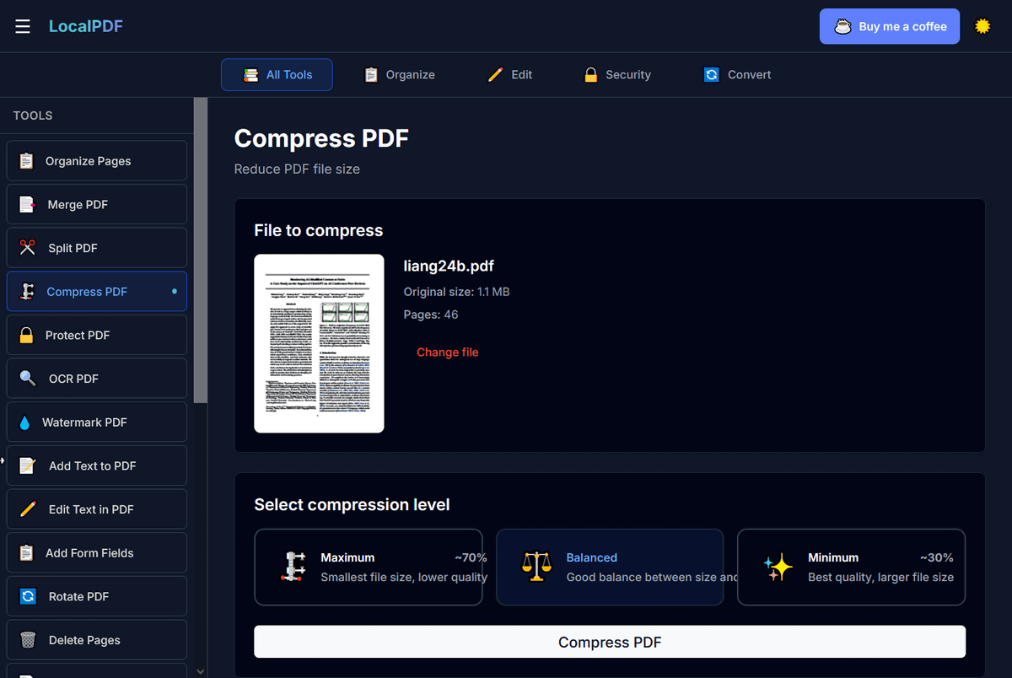Click the Minimum sparkles icon
The height and width of the screenshot is (678, 1012).
(x=778, y=567)
